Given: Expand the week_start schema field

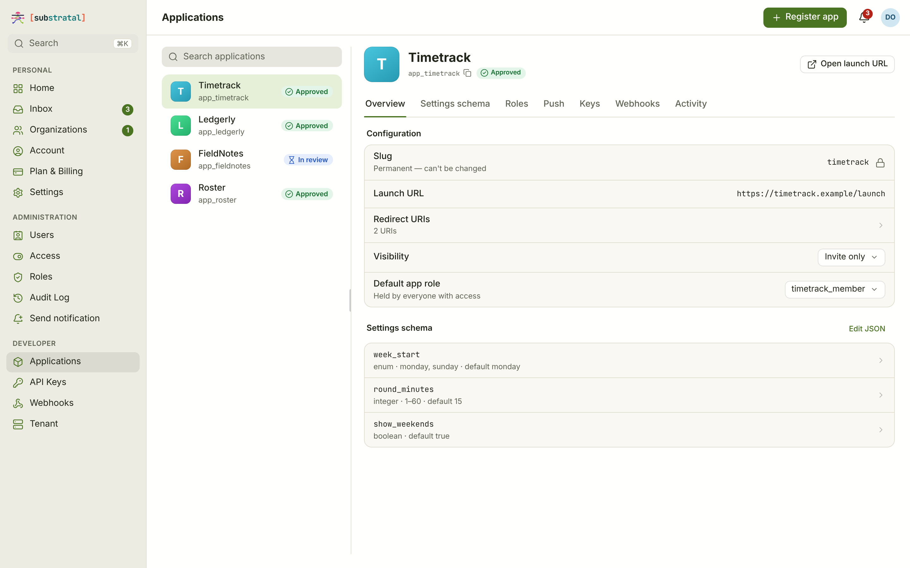Looking at the screenshot, I should tap(629, 360).
